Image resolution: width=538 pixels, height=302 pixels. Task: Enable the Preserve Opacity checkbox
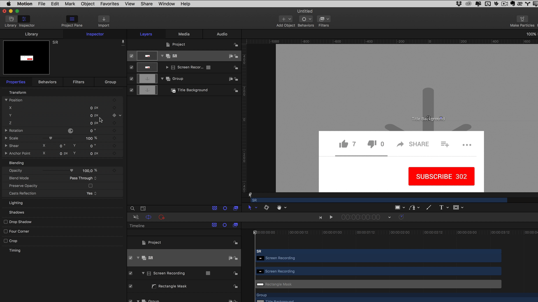pyautogui.click(x=91, y=186)
